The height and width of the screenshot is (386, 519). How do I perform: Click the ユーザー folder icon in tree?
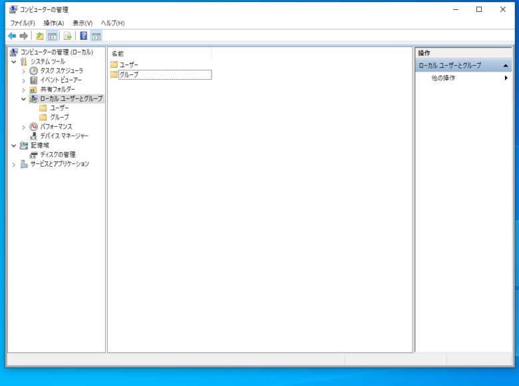43,108
